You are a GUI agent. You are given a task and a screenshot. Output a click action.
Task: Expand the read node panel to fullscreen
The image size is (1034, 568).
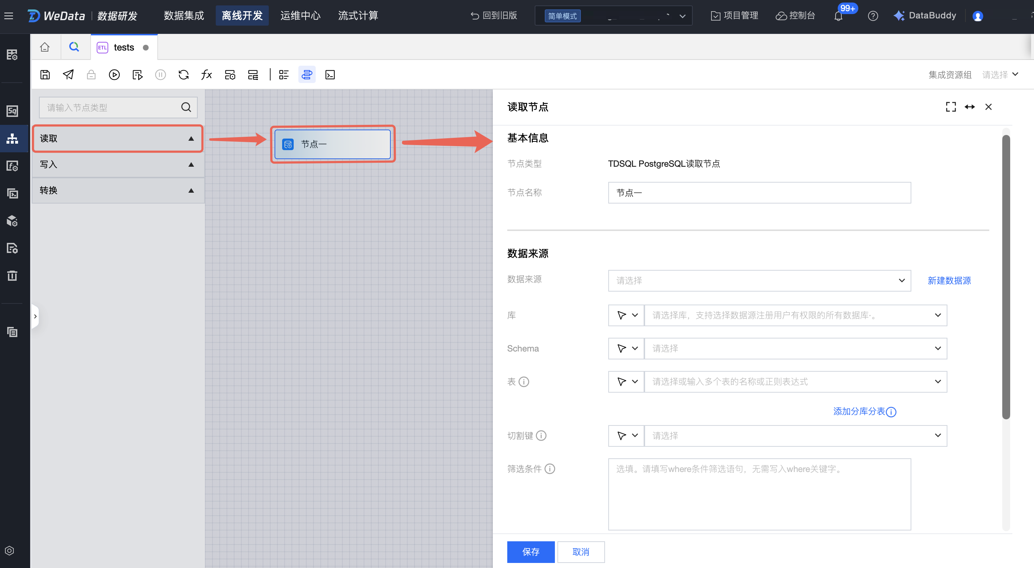(951, 107)
